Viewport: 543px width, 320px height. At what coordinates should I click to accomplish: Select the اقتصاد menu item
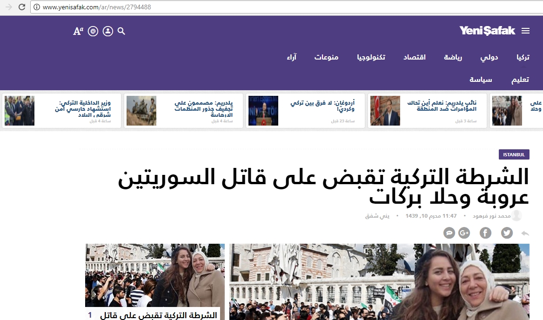point(414,57)
